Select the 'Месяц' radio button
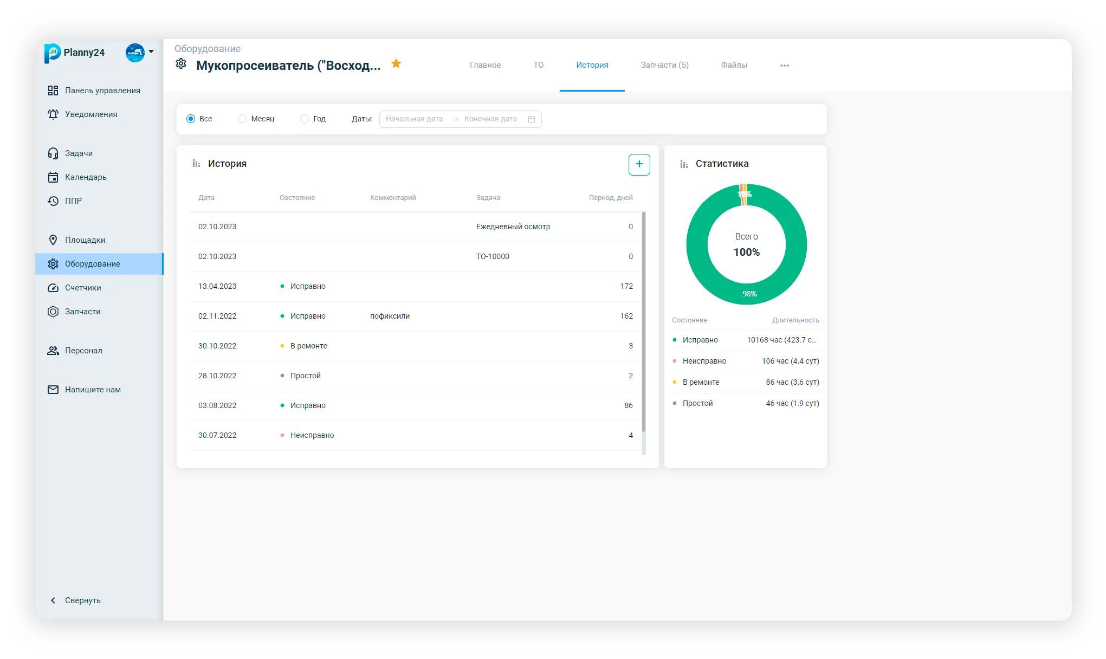 pos(242,119)
